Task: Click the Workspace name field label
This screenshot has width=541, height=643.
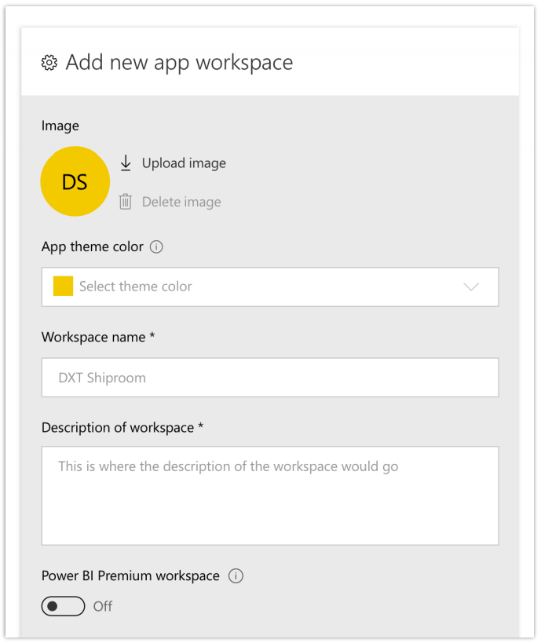Action: (98, 337)
